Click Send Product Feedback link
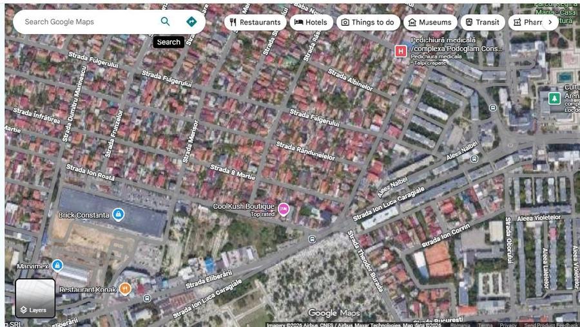 [550, 325]
